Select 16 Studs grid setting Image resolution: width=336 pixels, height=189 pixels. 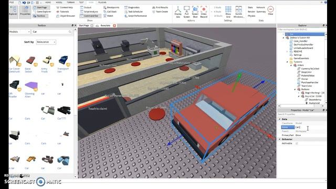pos(217,16)
